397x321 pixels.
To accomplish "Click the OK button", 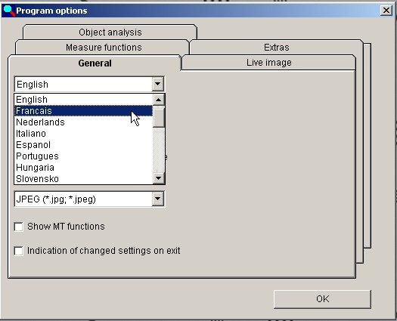I will [x=322, y=299].
